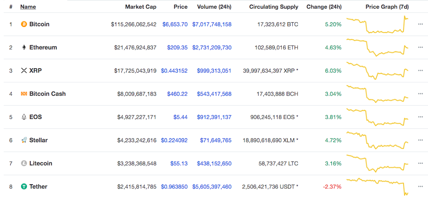Click Stellar's volume $71,649,765
Screen dimensions: 428x198
tap(216, 140)
